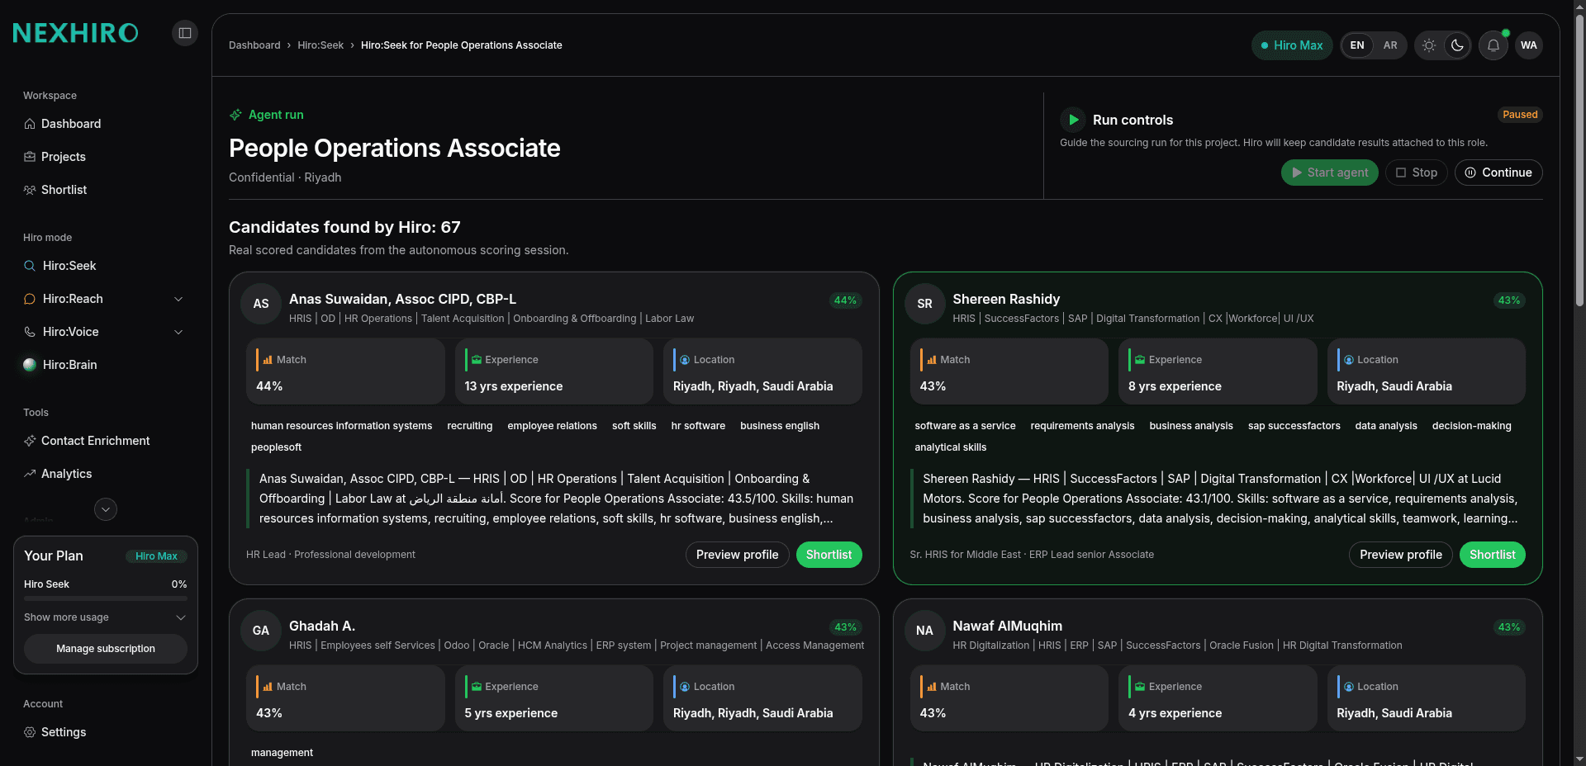
Task: Click the SR avatar of Shereen Rashidy
Action: (924, 304)
